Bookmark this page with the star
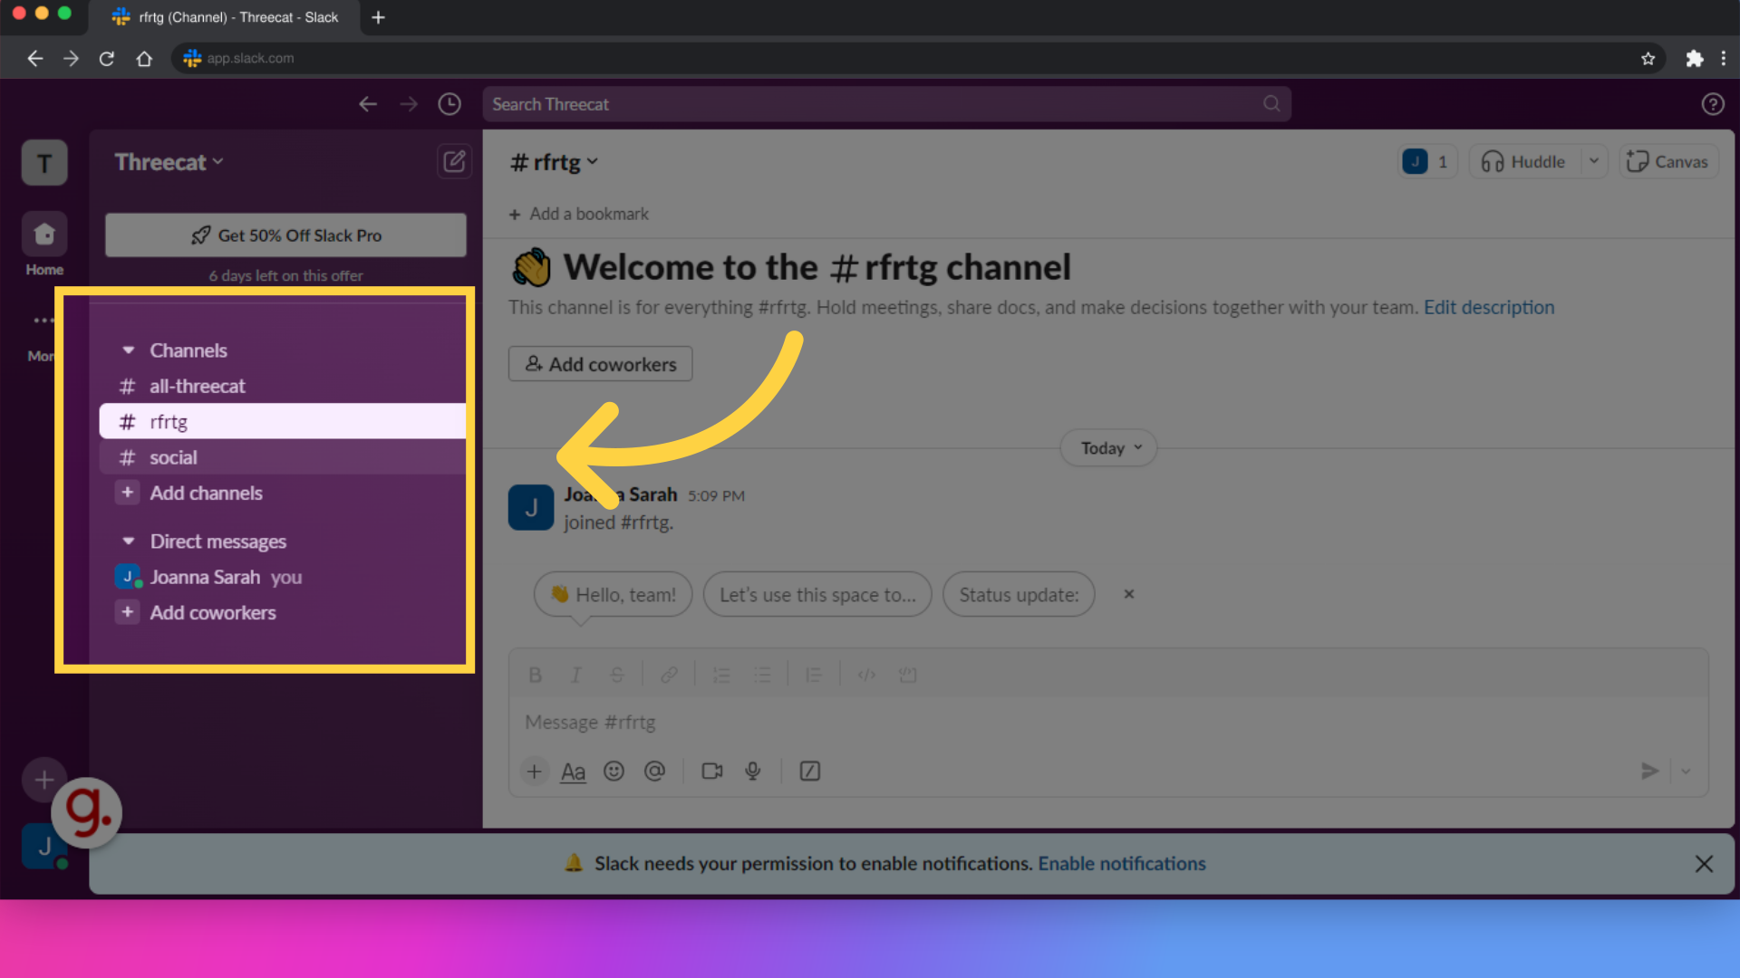The width and height of the screenshot is (1740, 978). coord(1648,58)
